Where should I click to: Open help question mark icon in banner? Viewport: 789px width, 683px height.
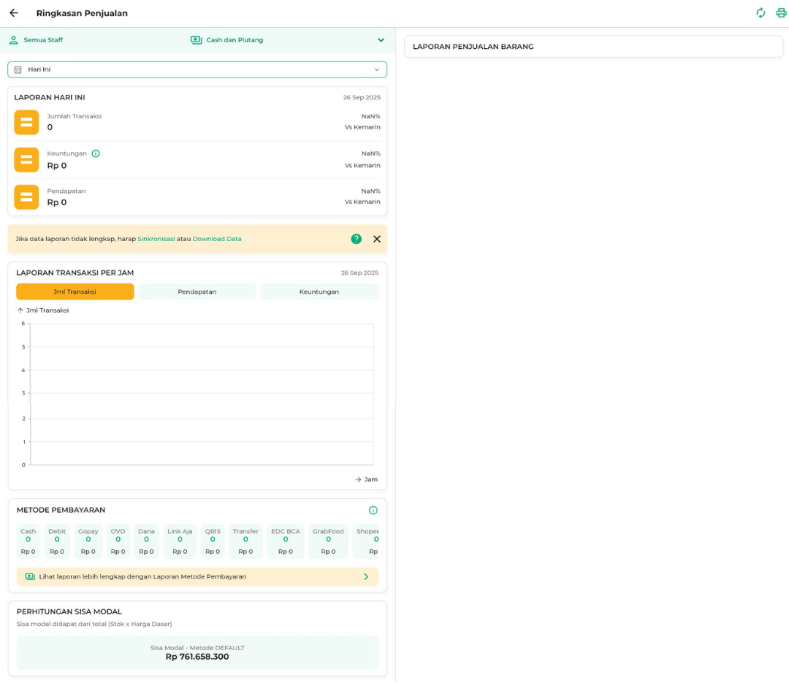point(357,239)
